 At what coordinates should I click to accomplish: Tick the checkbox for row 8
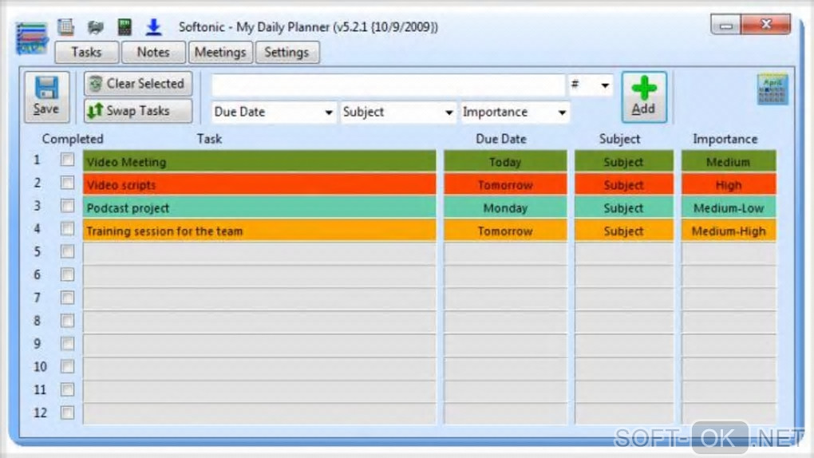67,321
